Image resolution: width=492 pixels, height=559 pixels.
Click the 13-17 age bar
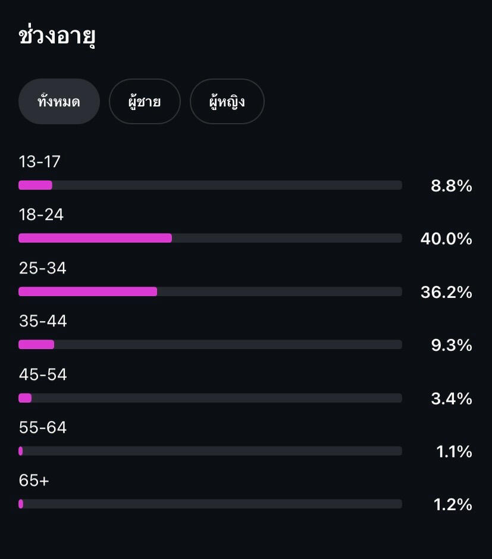click(210, 185)
